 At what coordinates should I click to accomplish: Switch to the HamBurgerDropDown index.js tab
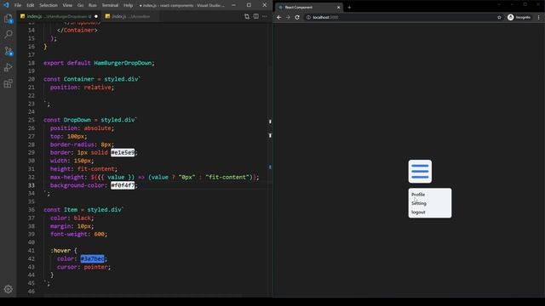[59, 16]
